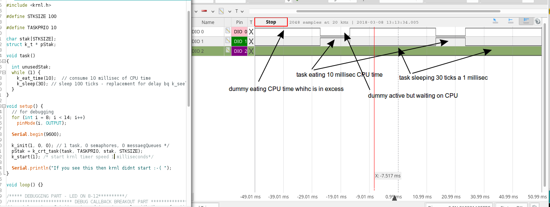The image size is (550, 207).
Task: Click the Pin column header
Action: [x=239, y=22]
